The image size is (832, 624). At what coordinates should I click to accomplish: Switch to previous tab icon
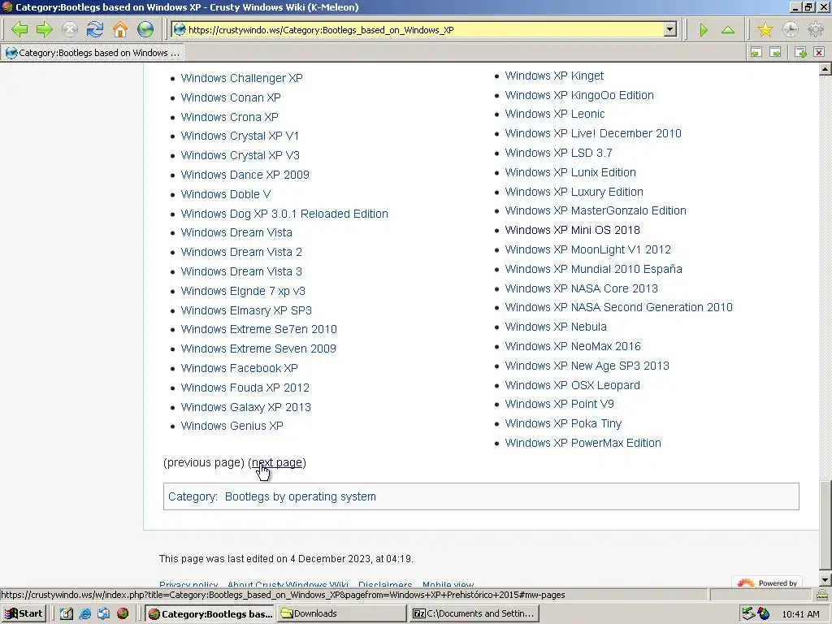click(x=756, y=52)
